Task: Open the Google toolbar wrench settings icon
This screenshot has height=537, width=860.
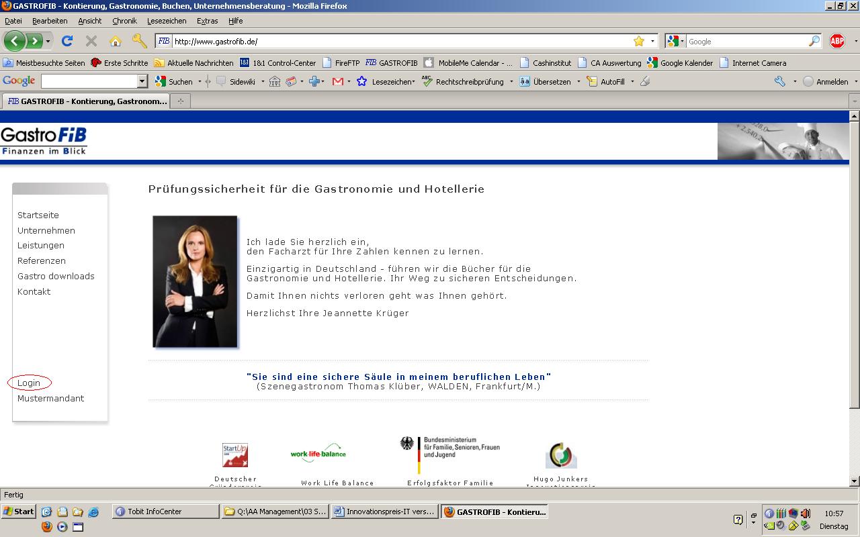Action: (x=779, y=81)
